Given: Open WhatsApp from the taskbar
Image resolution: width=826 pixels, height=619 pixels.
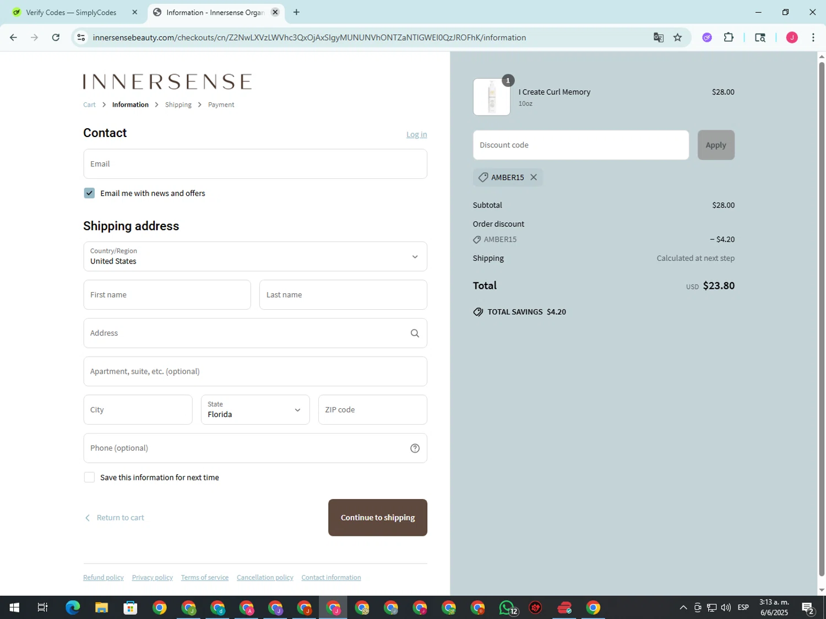Looking at the screenshot, I should 507,607.
